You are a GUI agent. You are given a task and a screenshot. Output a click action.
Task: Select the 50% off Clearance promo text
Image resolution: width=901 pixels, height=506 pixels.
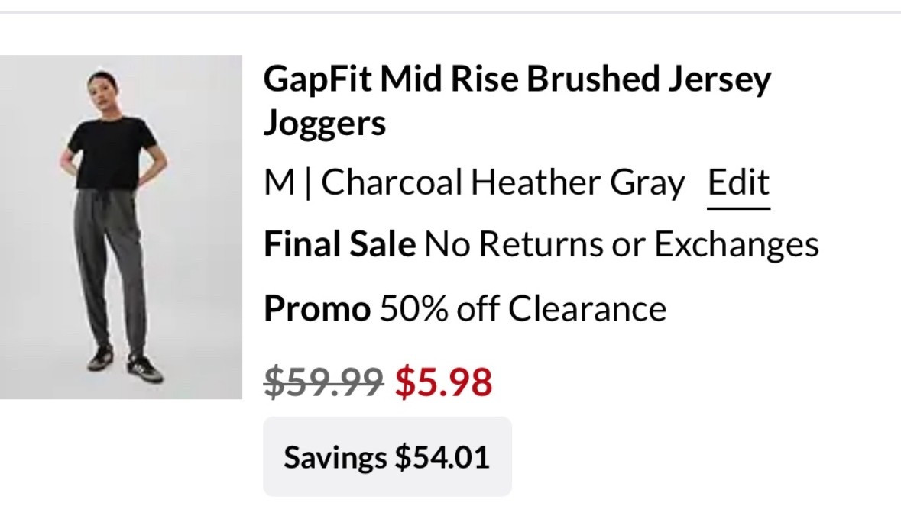click(523, 309)
